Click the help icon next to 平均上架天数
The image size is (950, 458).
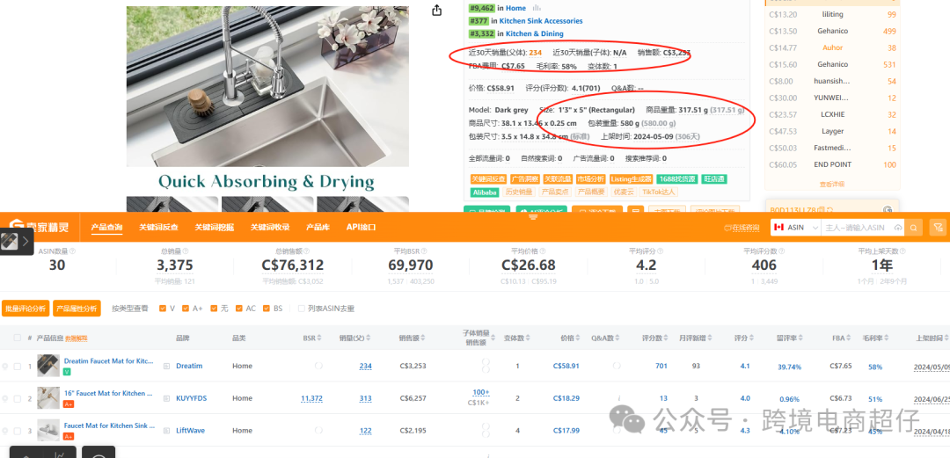click(902, 251)
